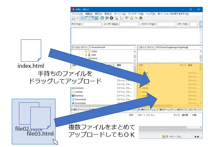The height and width of the screenshot is (147, 208).
Task: Open the 表示(V) menu
Action: 98,14
